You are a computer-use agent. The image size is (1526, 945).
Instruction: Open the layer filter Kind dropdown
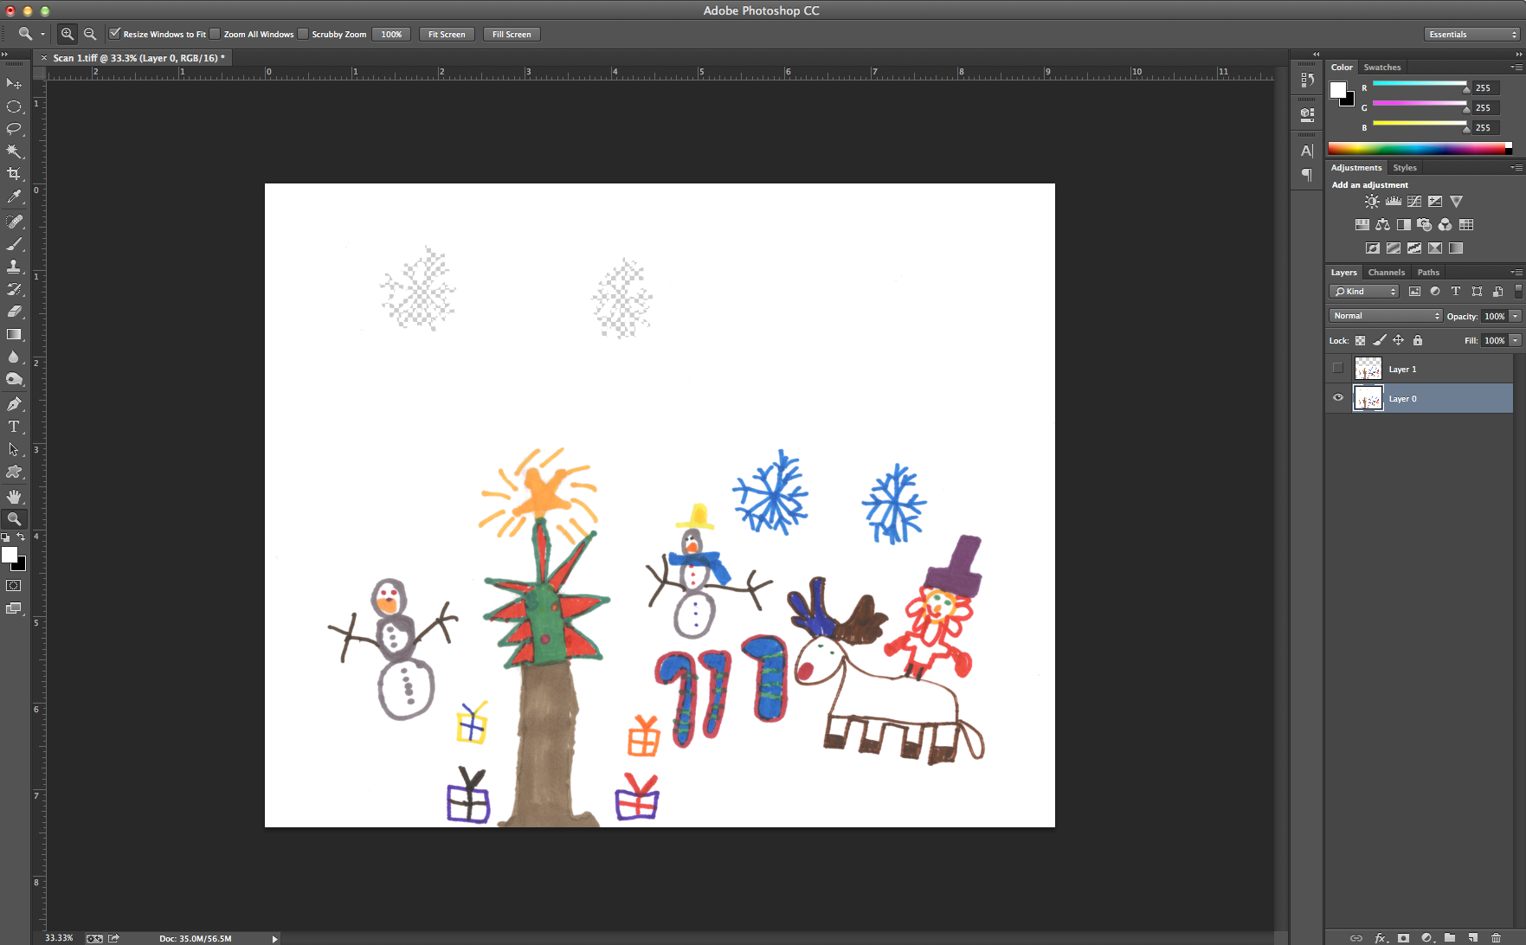coord(1365,292)
